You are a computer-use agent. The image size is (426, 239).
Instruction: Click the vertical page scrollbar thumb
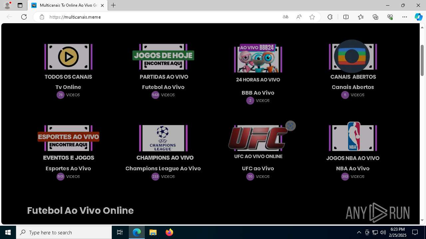pos(422,60)
